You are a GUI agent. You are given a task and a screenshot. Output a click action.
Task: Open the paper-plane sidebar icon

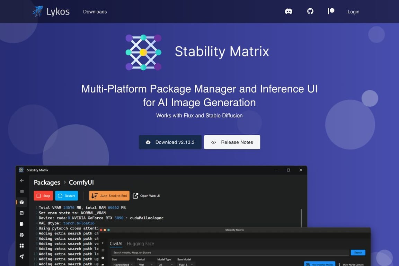21,256
